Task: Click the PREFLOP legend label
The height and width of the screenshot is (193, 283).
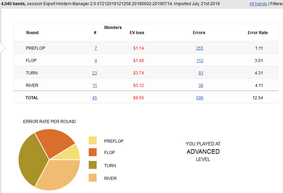Action: (x=114, y=141)
